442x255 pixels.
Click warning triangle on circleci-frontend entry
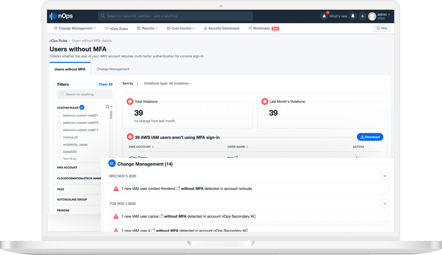pos(116,189)
